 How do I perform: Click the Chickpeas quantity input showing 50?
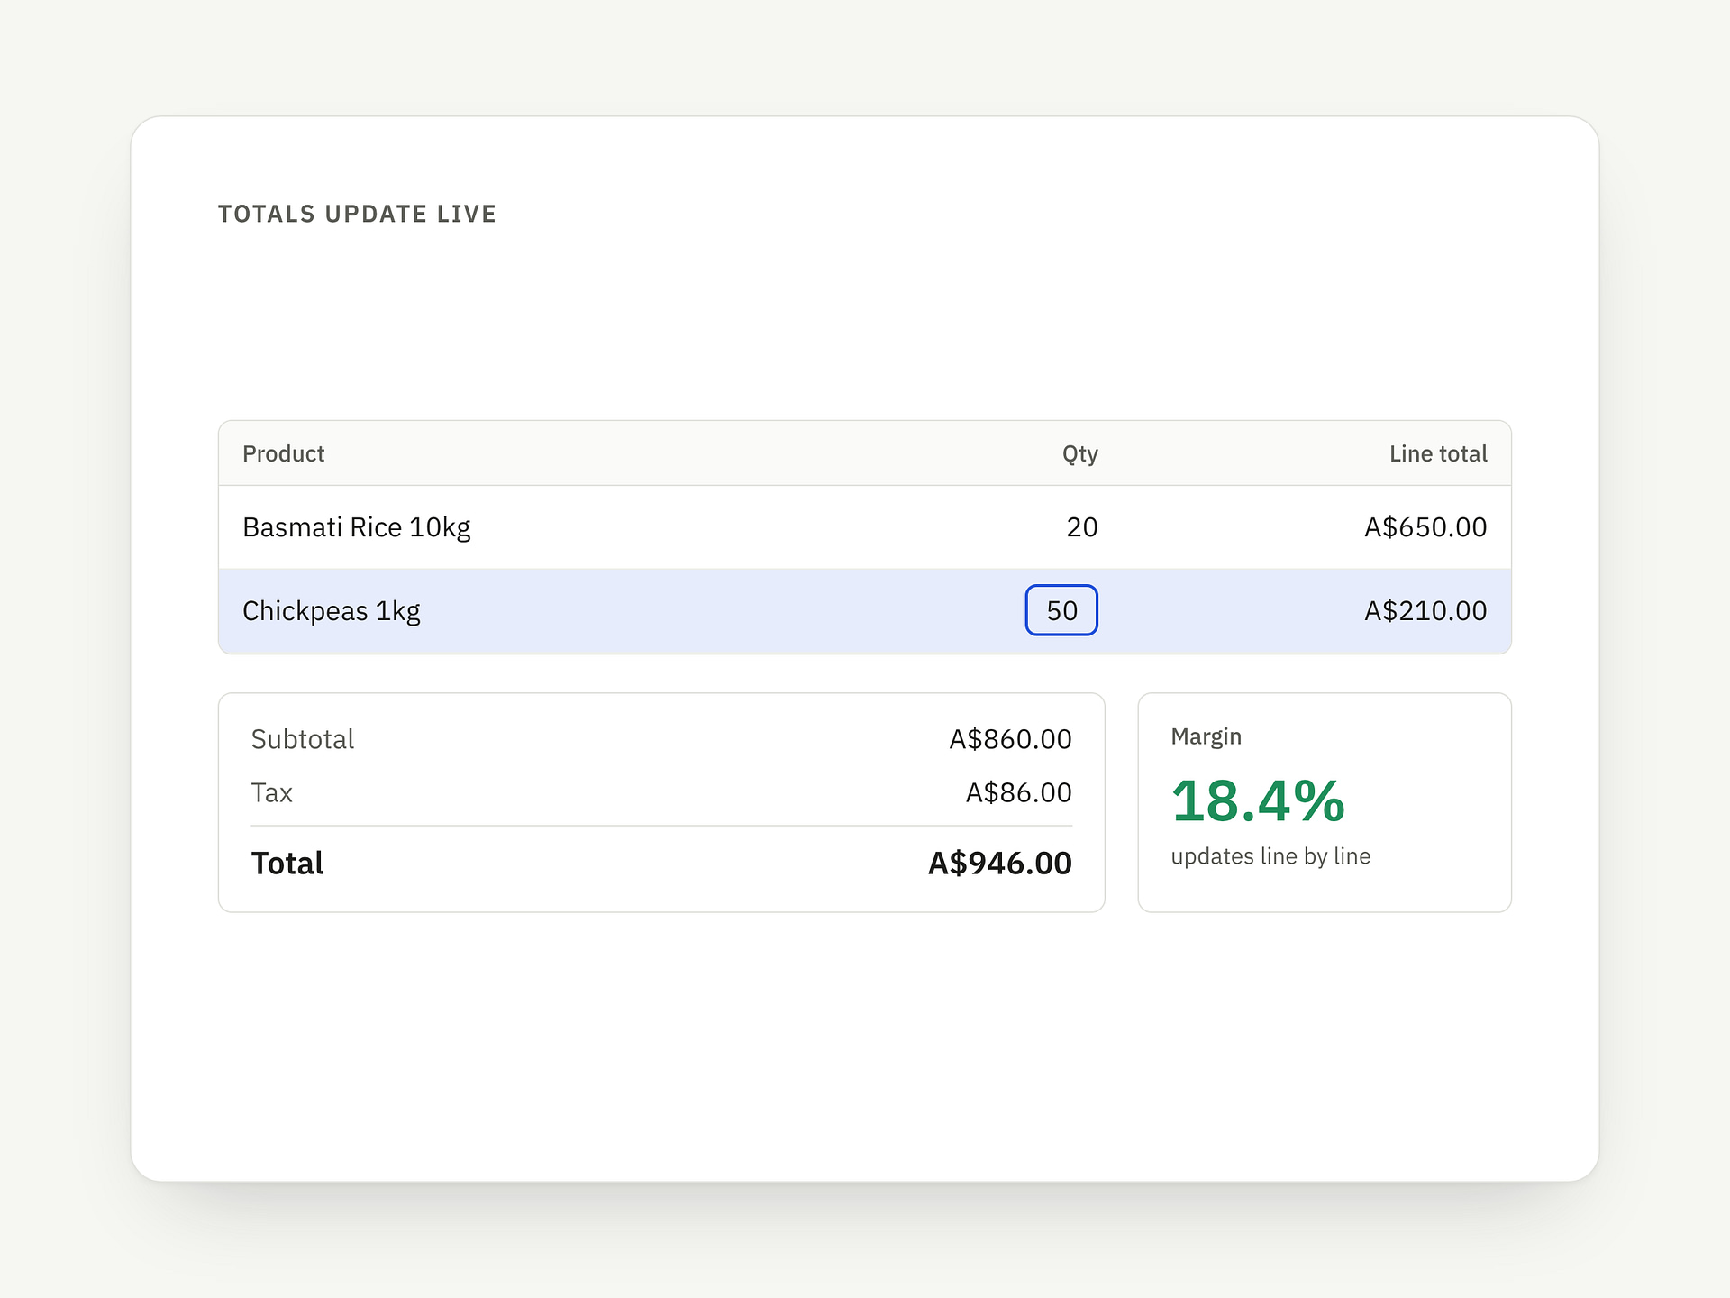click(x=1061, y=610)
